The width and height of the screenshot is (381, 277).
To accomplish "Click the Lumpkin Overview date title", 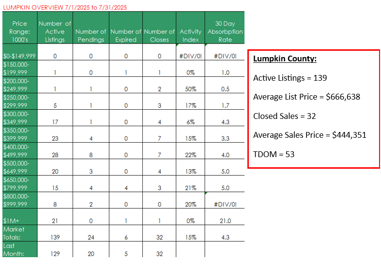I will pos(65,8).
